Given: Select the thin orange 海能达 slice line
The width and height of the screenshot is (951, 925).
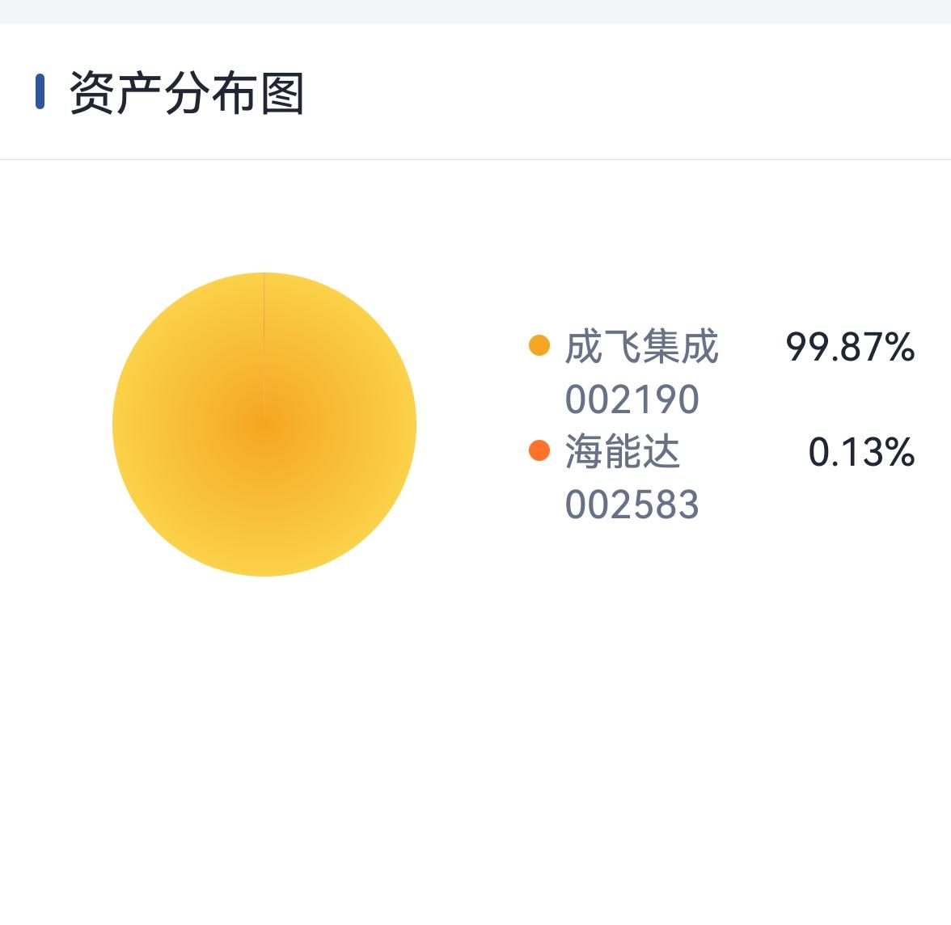Looking at the screenshot, I should [264, 340].
